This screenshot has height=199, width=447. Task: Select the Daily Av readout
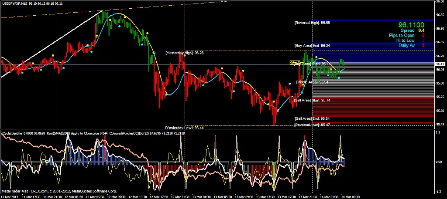(411, 45)
